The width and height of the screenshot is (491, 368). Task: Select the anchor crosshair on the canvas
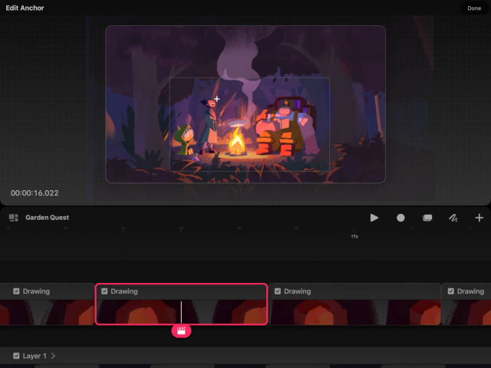pos(217,99)
